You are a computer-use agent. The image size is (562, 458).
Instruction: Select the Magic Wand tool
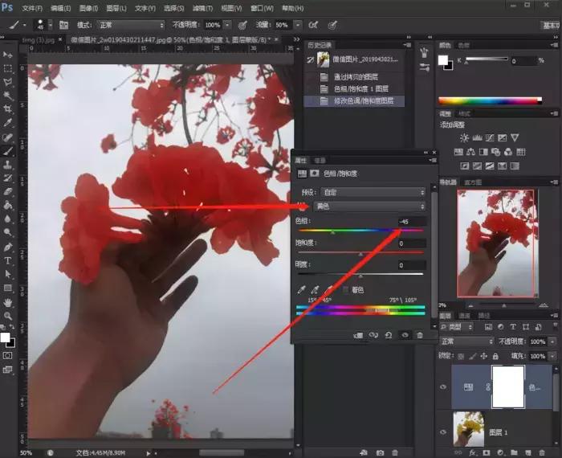pos(7,96)
